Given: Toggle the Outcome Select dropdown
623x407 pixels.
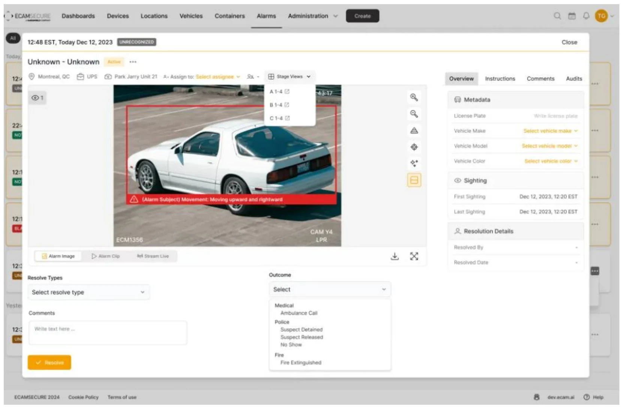Looking at the screenshot, I should [x=330, y=289].
